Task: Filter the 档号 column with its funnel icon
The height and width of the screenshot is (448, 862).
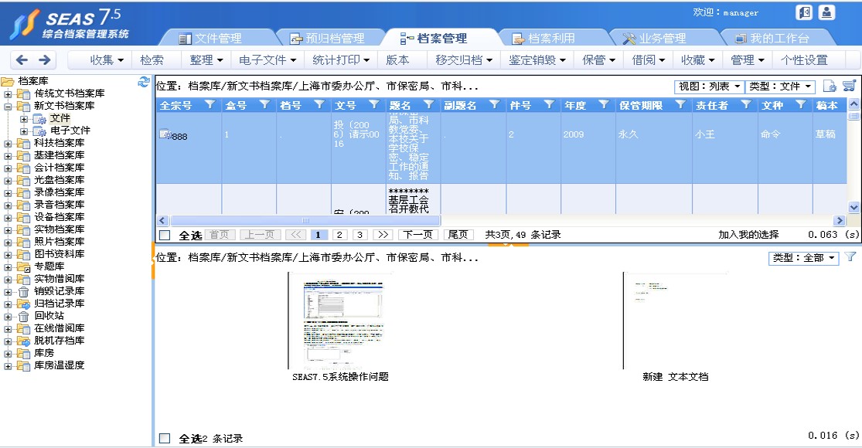Action: pyautogui.click(x=319, y=104)
